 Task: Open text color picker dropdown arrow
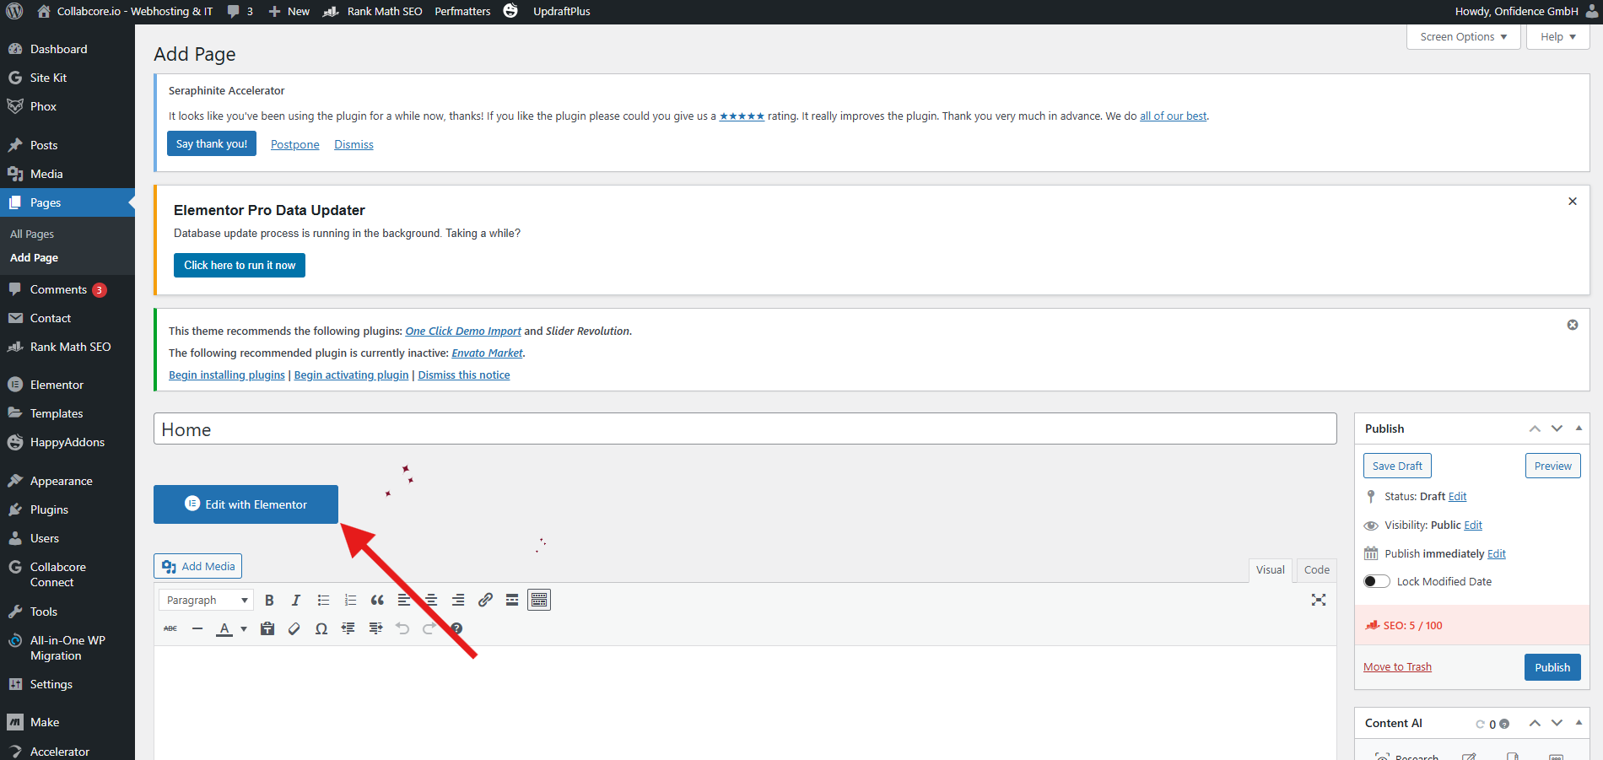tap(244, 629)
